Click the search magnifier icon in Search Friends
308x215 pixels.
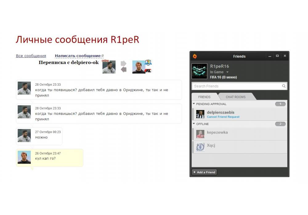click(x=284, y=86)
